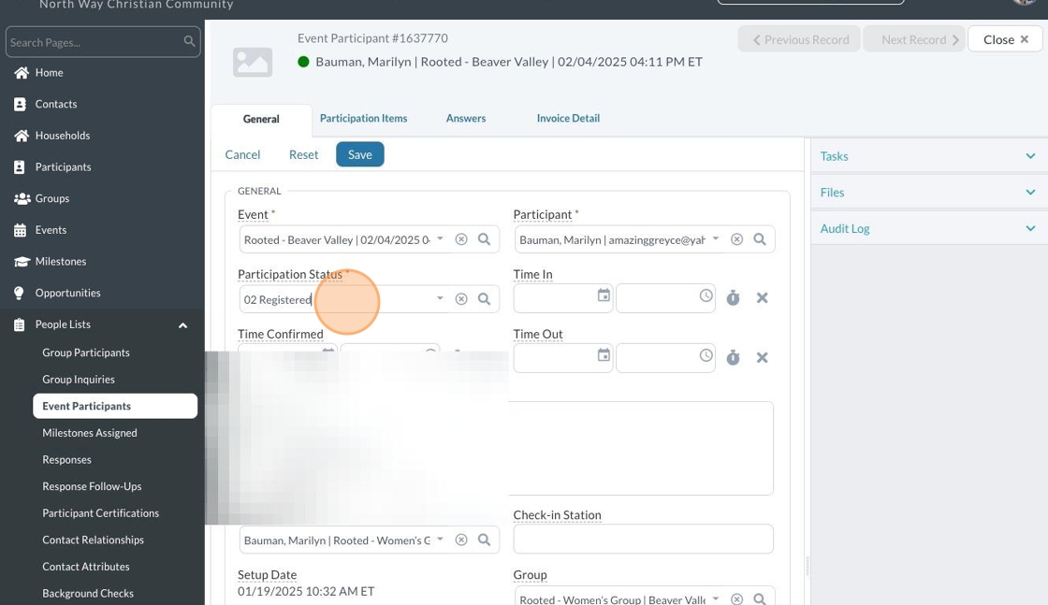1048x605 pixels.
Task: Search Group field lookup icon
Action: coord(759,599)
